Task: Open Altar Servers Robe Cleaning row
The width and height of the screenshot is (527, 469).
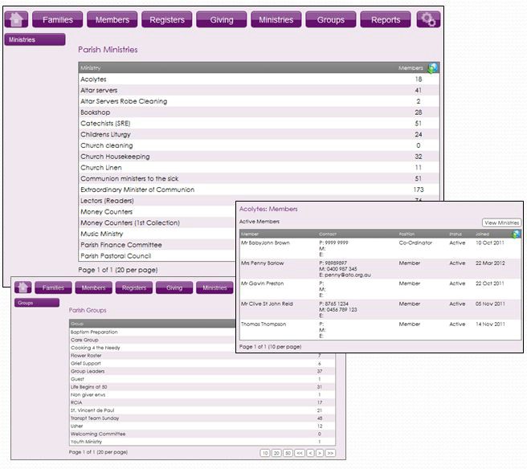Action: [259, 101]
